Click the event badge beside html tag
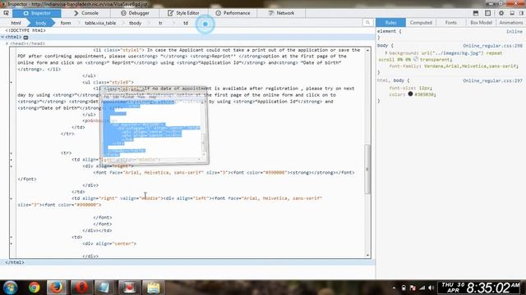Viewport: 526px width, 295px height. tap(25, 37)
